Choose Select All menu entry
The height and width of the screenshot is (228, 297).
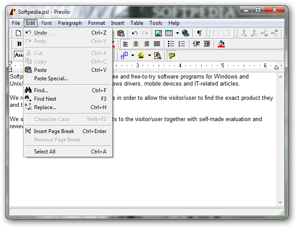68,152
